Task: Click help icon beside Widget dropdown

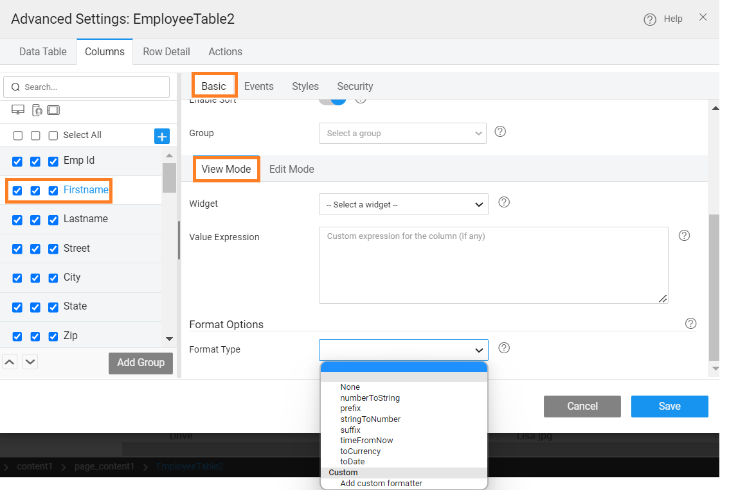Action: (x=504, y=202)
